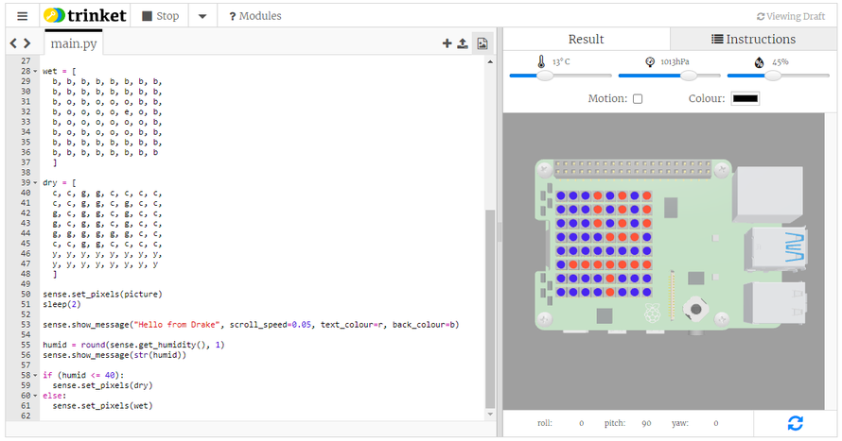Fold the dry list at line 39

pos(36,182)
